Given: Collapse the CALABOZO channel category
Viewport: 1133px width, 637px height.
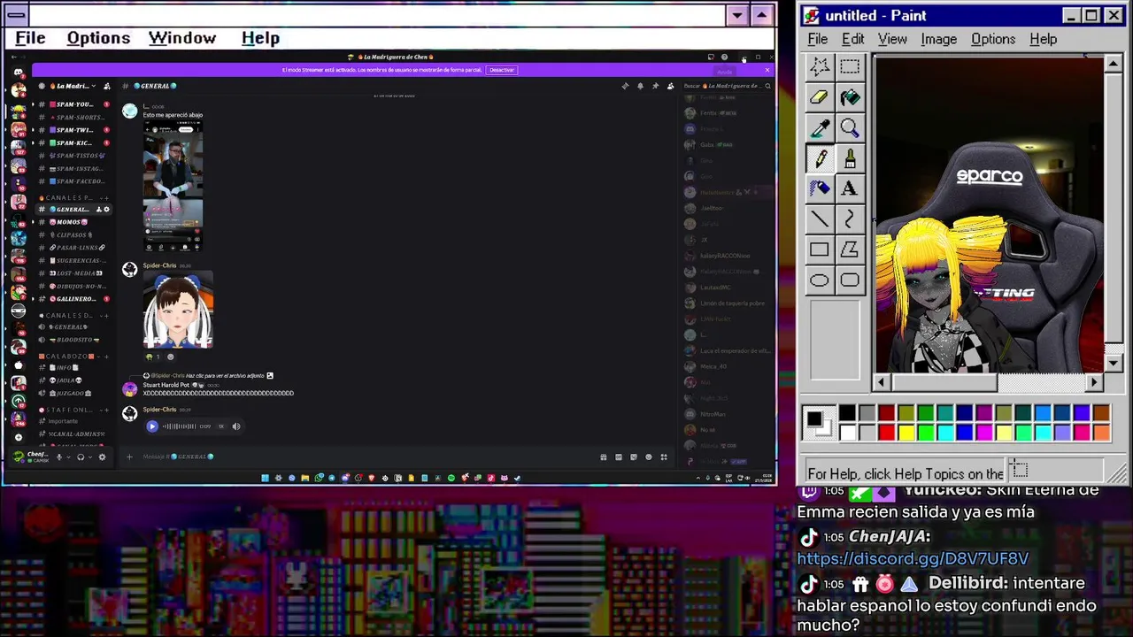Looking at the screenshot, I should [x=66, y=356].
